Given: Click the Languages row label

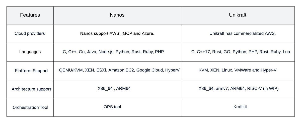Looking at the screenshot, I should [30, 52].
